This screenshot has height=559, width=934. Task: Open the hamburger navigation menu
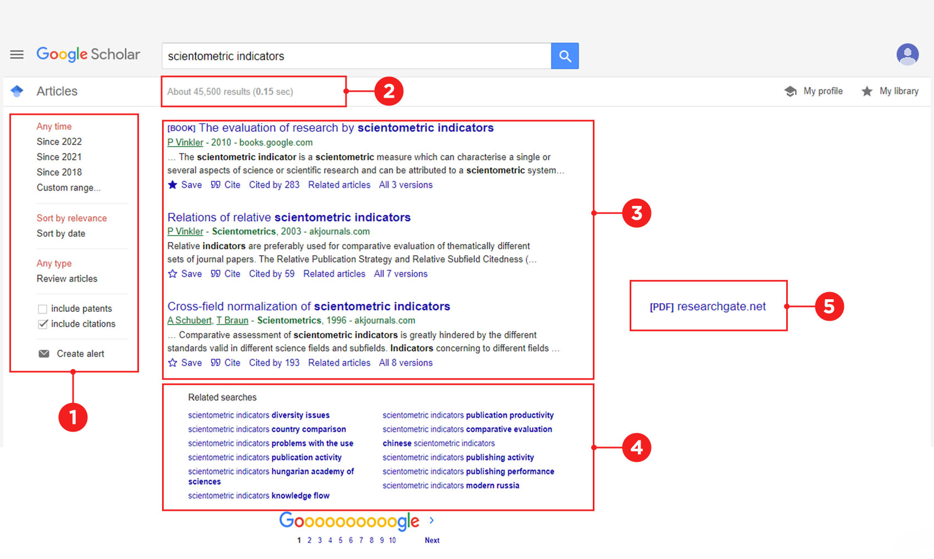pos(16,54)
